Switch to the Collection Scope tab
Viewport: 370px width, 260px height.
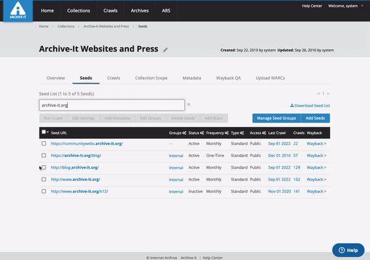point(151,79)
